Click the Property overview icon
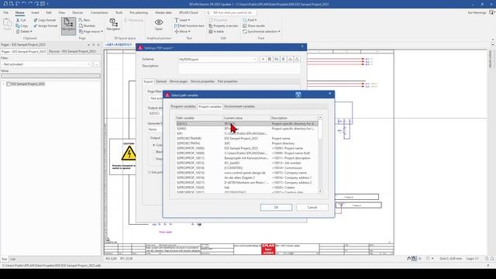Viewport: 496px width, 279px height. (x=211, y=26)
